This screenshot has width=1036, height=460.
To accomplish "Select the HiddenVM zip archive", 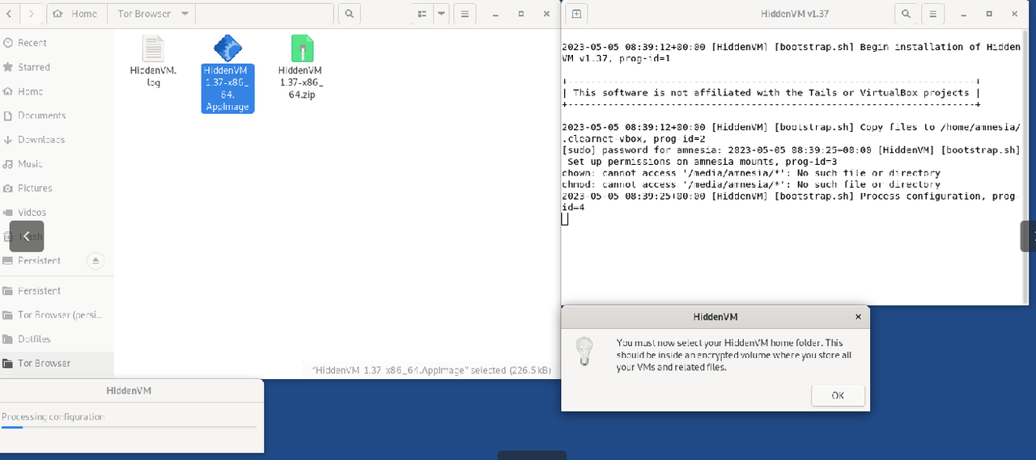I will pos(301,68).
